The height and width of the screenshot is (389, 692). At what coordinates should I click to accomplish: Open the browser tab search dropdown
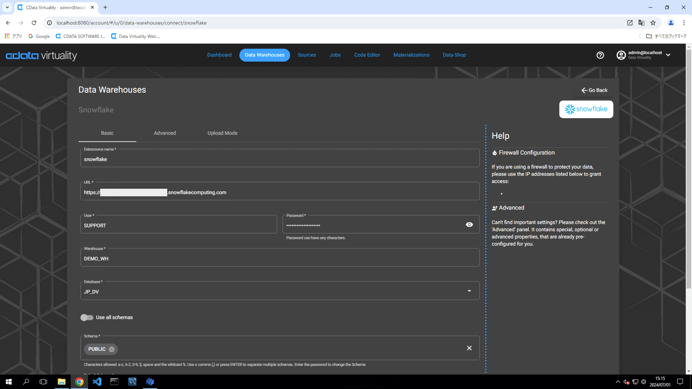7,7
